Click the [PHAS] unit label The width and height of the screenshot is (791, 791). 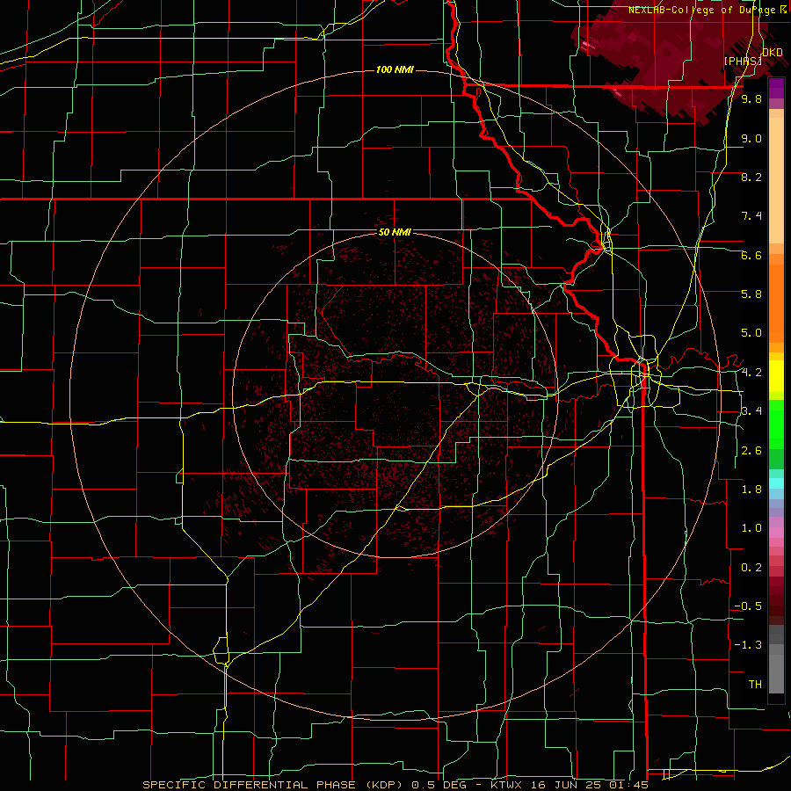click(743, 61)
